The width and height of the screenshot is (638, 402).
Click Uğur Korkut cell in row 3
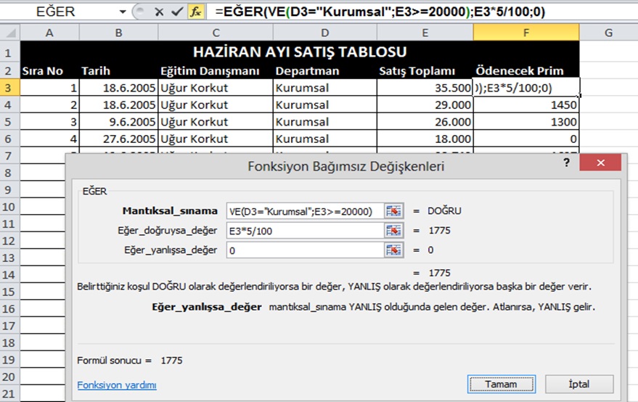click(x=216, y=88)
